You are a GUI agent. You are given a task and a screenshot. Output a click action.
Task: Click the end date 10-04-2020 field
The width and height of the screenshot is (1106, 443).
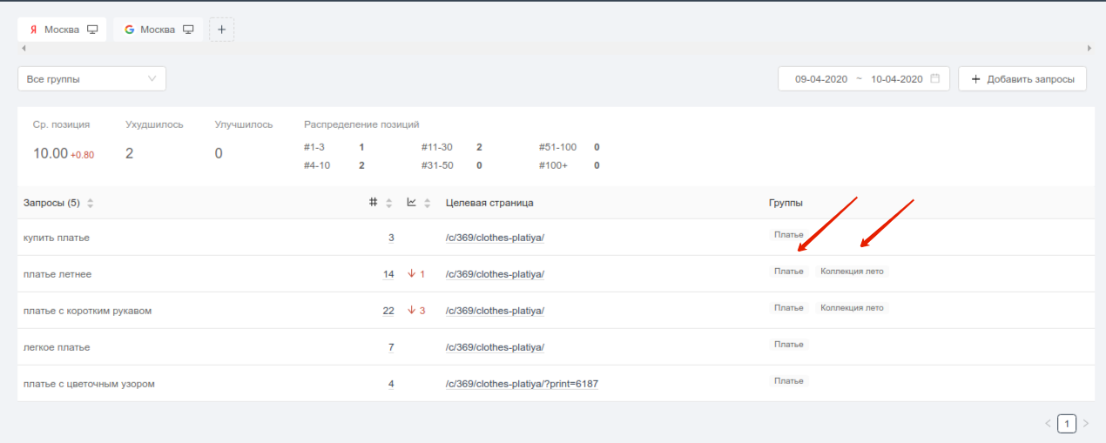(896, 79)
